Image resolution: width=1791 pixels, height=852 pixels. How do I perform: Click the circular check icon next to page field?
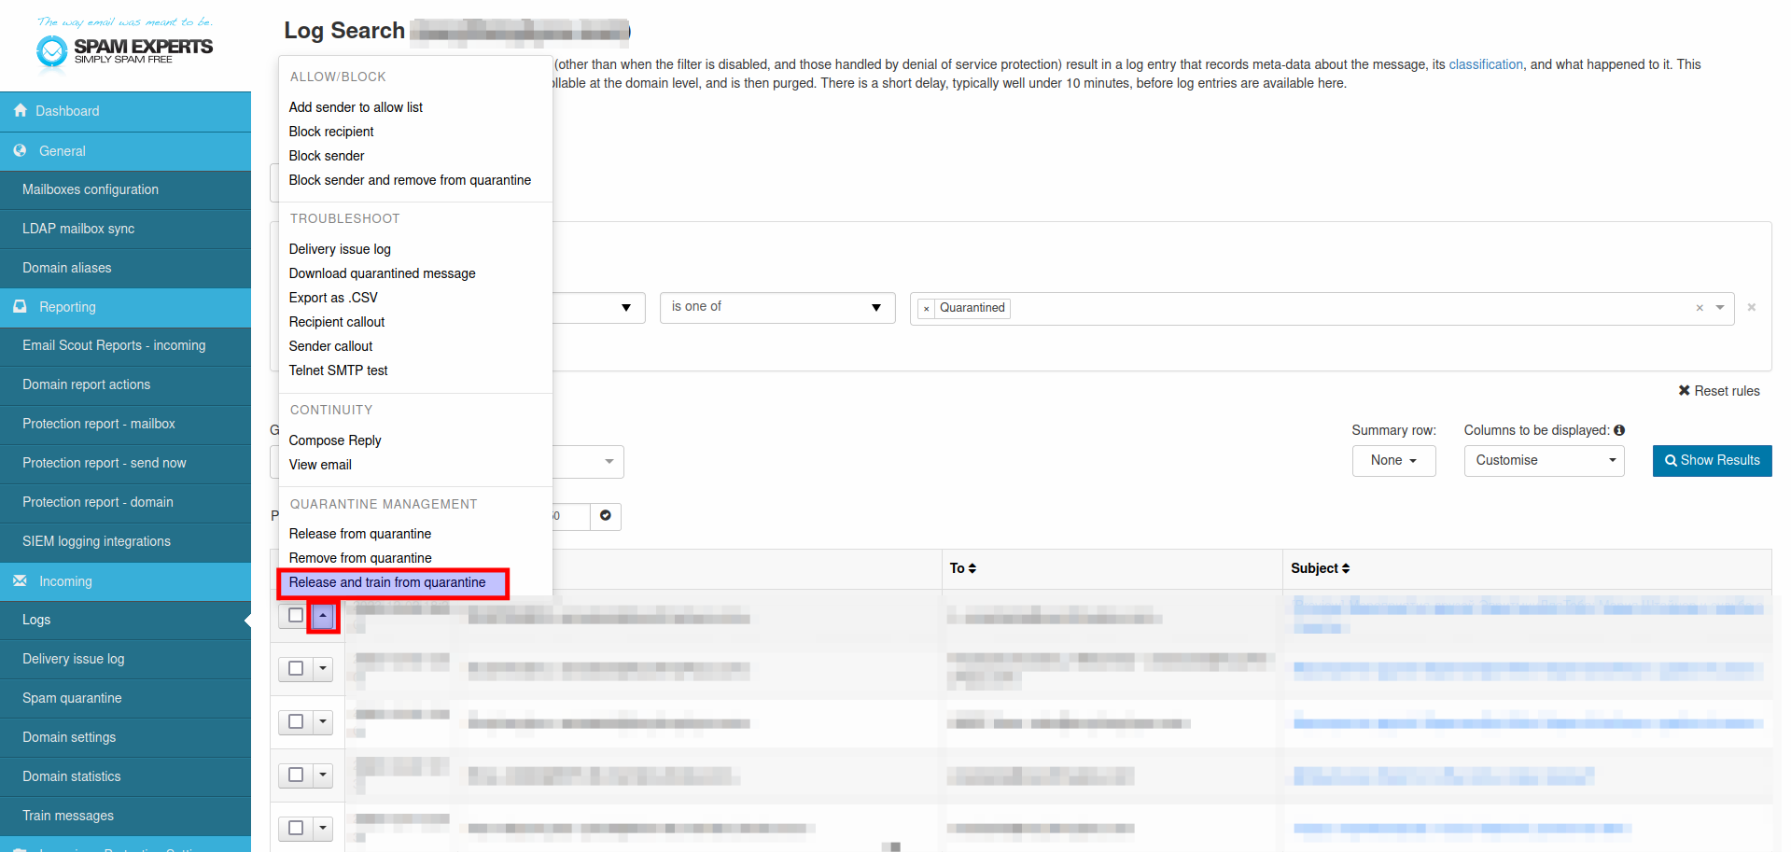click(x=606, y=515)
